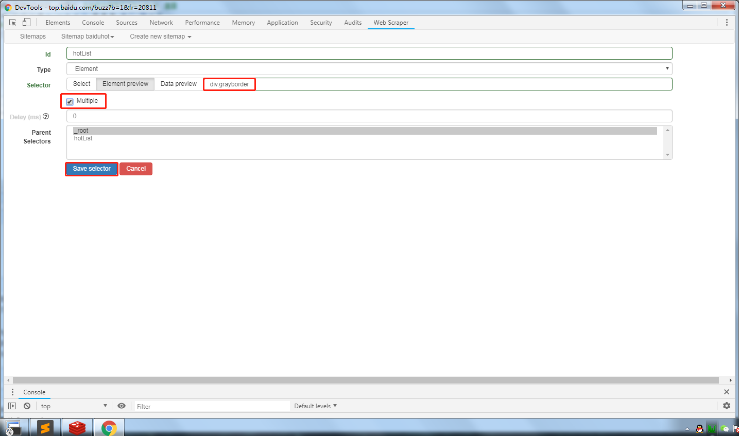Screen dimensions: 739x436
Task: Open the console drawer three-dot menu
Action: (12, 392)
